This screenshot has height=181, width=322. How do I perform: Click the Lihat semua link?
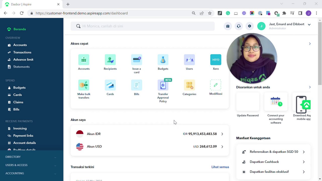pos(220,167)
